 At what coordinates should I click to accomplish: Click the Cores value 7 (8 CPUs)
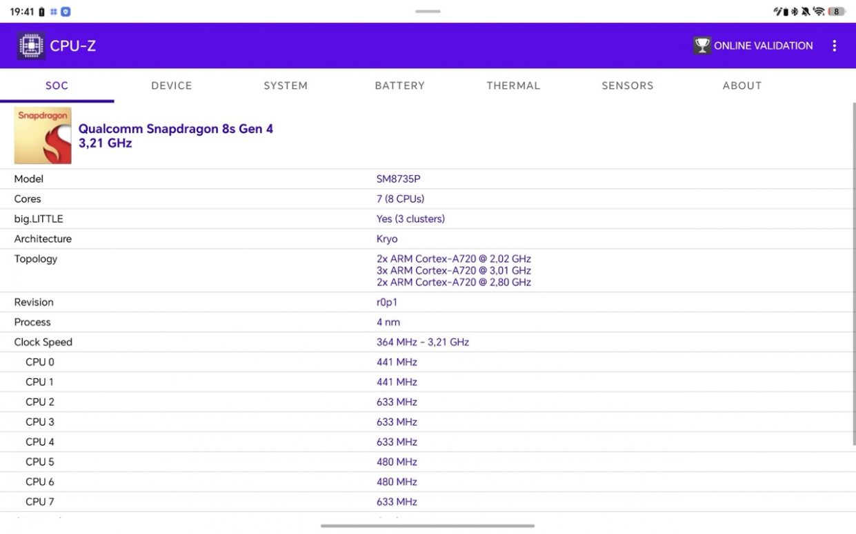click(x=401, y=199)
